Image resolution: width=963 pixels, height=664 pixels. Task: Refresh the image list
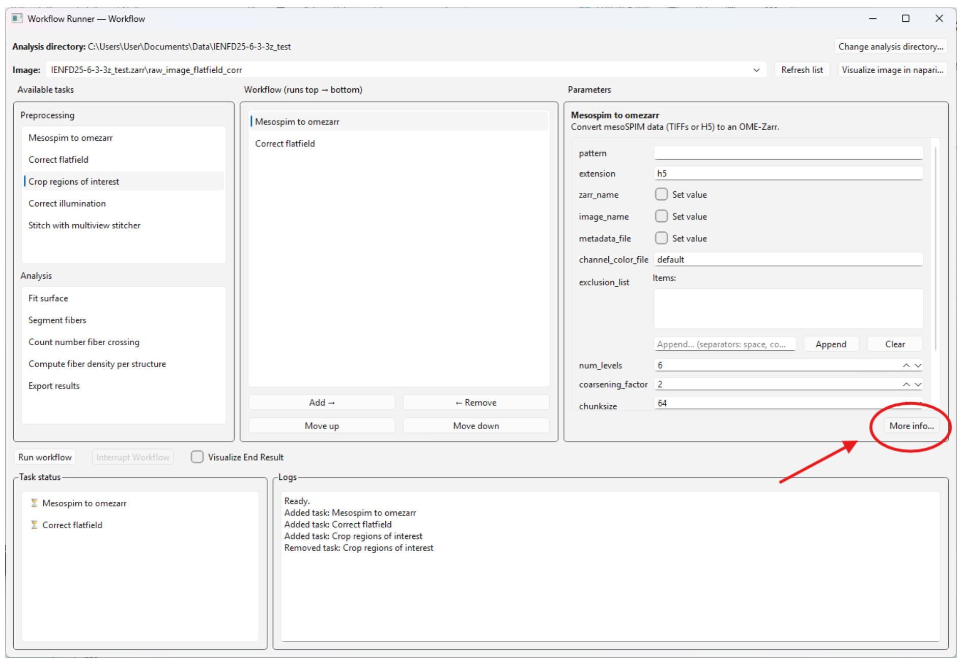click(x=802, y=70)
